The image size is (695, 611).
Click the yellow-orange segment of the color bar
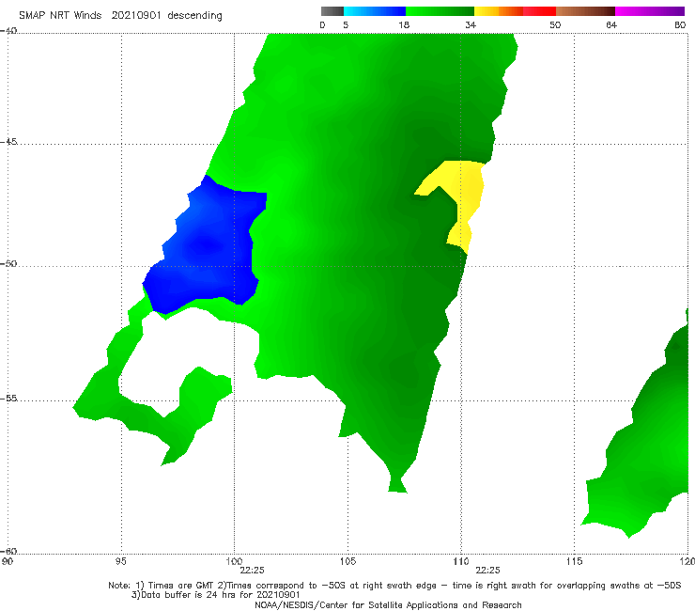(x=499, y=11)
